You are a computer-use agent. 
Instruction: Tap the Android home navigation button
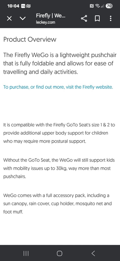pyautogui.click(x=59, y=253)
